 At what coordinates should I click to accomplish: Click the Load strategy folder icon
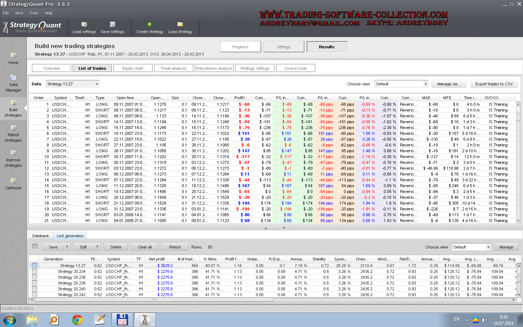click(x=180, y=24)
